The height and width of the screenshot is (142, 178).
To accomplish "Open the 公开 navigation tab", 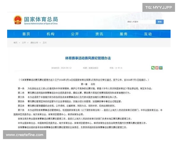I will 75,34.
